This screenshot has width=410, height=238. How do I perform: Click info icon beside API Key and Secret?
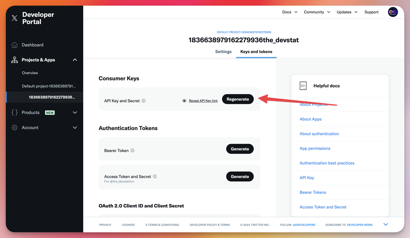[143, 101]
